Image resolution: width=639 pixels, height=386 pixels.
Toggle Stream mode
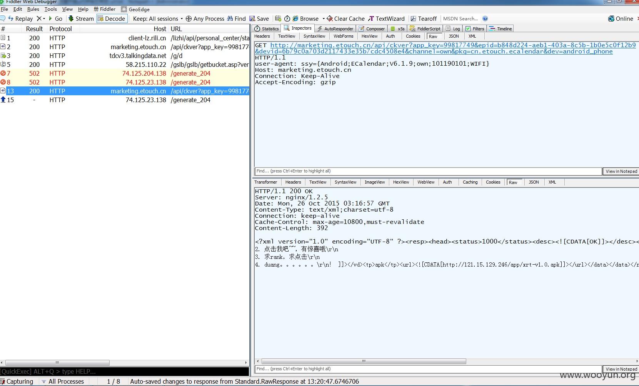pyautogui.click(x=81, y=18)
